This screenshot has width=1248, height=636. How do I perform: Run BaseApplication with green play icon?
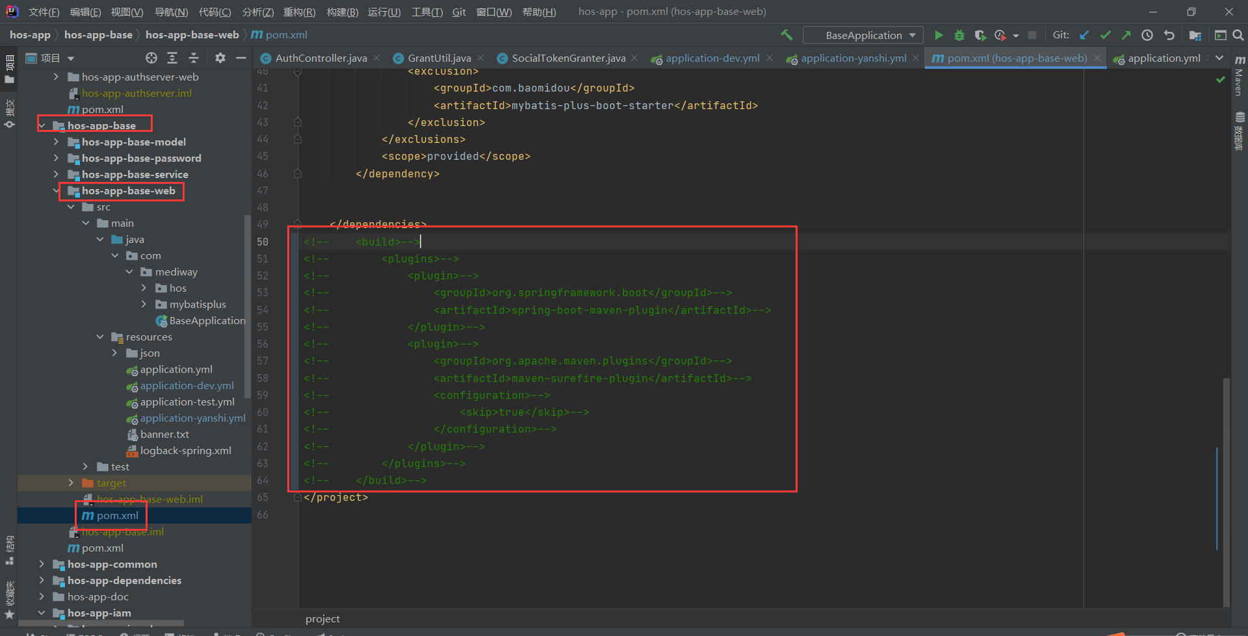tap(939, 35)
